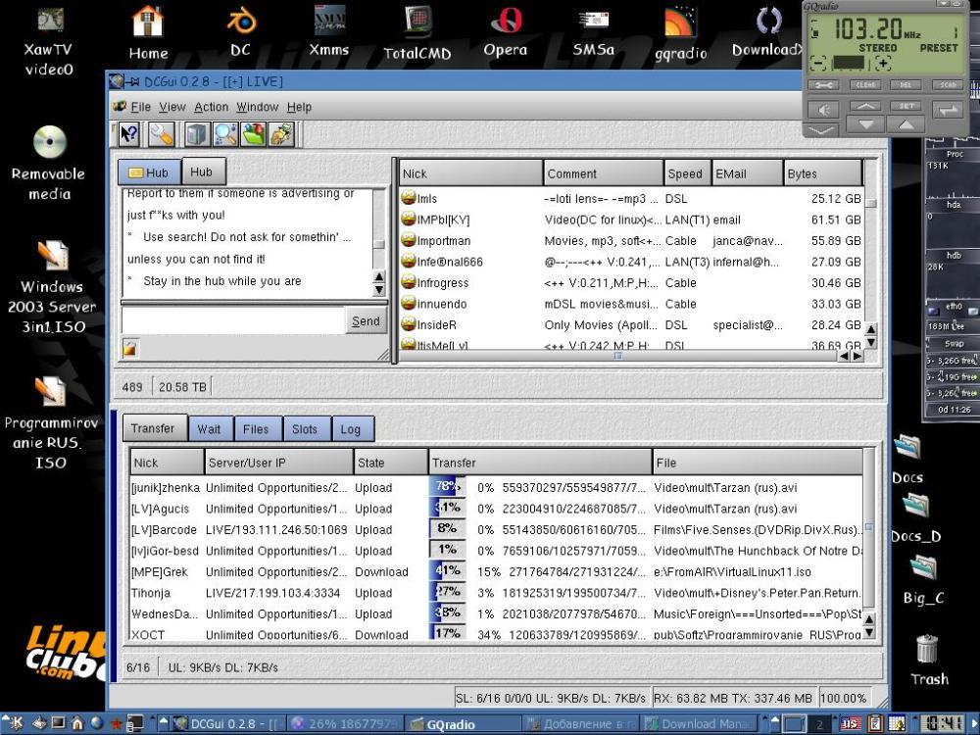Sort transfers by State column header

click(391, 463)
